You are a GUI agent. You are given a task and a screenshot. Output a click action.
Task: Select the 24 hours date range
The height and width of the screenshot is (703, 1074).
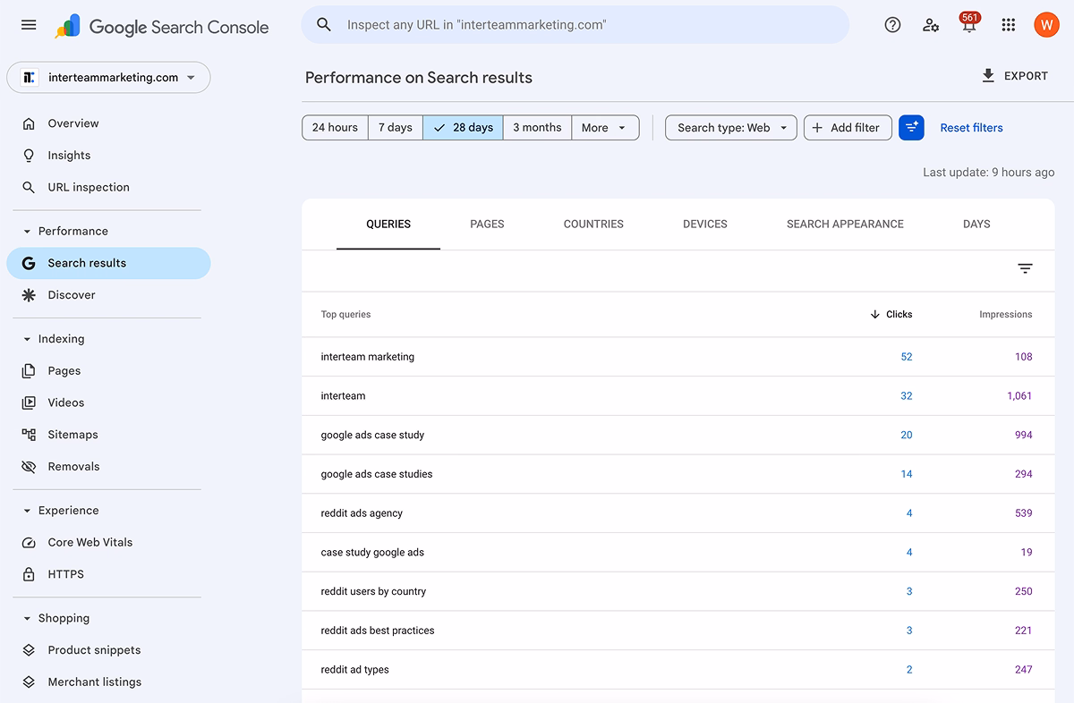pos(334,127)
